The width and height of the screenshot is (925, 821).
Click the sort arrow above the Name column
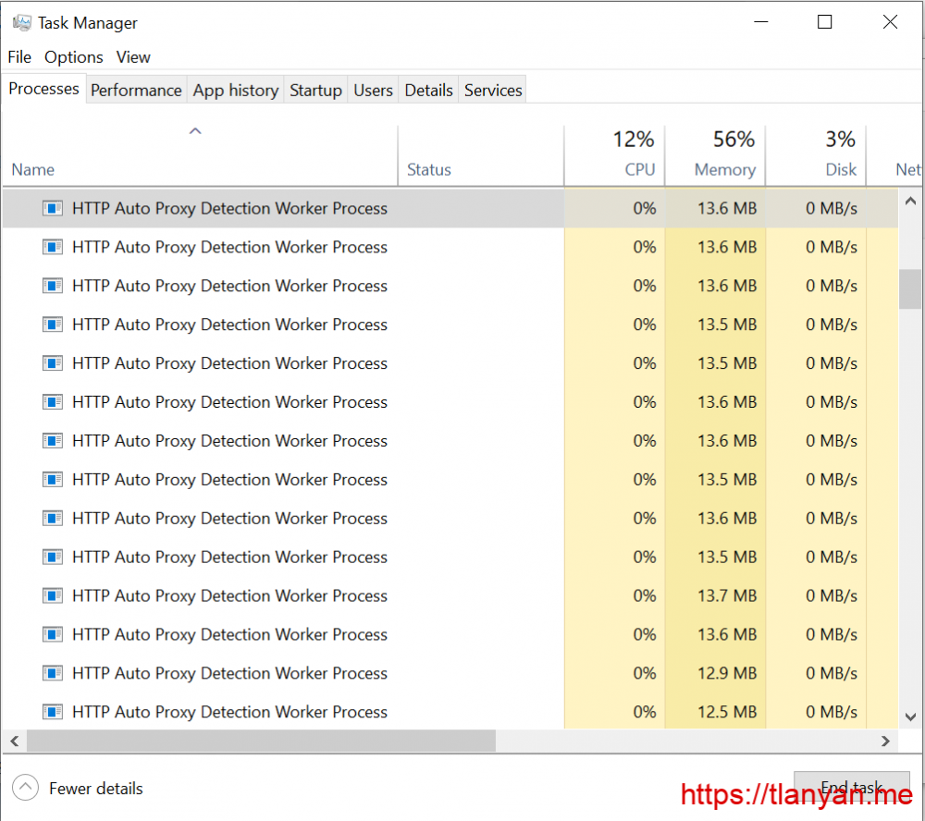tap(195, 130)
